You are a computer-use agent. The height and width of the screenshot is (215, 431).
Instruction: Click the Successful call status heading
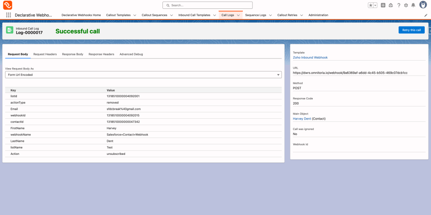(78, 31)
